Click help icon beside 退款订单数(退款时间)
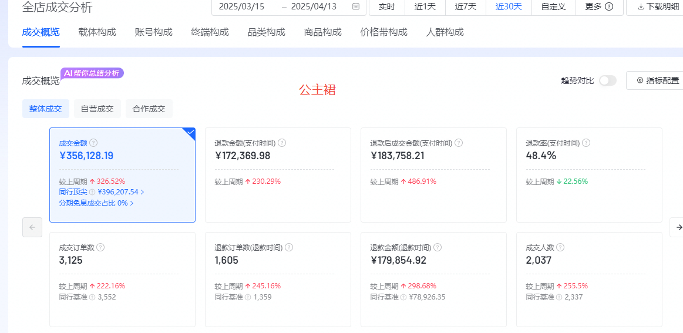Viewport: 683px width, 333px height. click(x=289, y=248)
